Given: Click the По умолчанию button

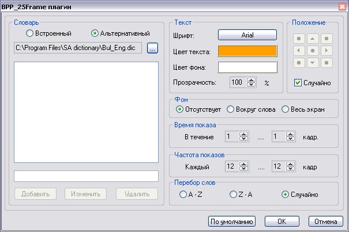Looking at the screenshot, I should pos(232,221).
